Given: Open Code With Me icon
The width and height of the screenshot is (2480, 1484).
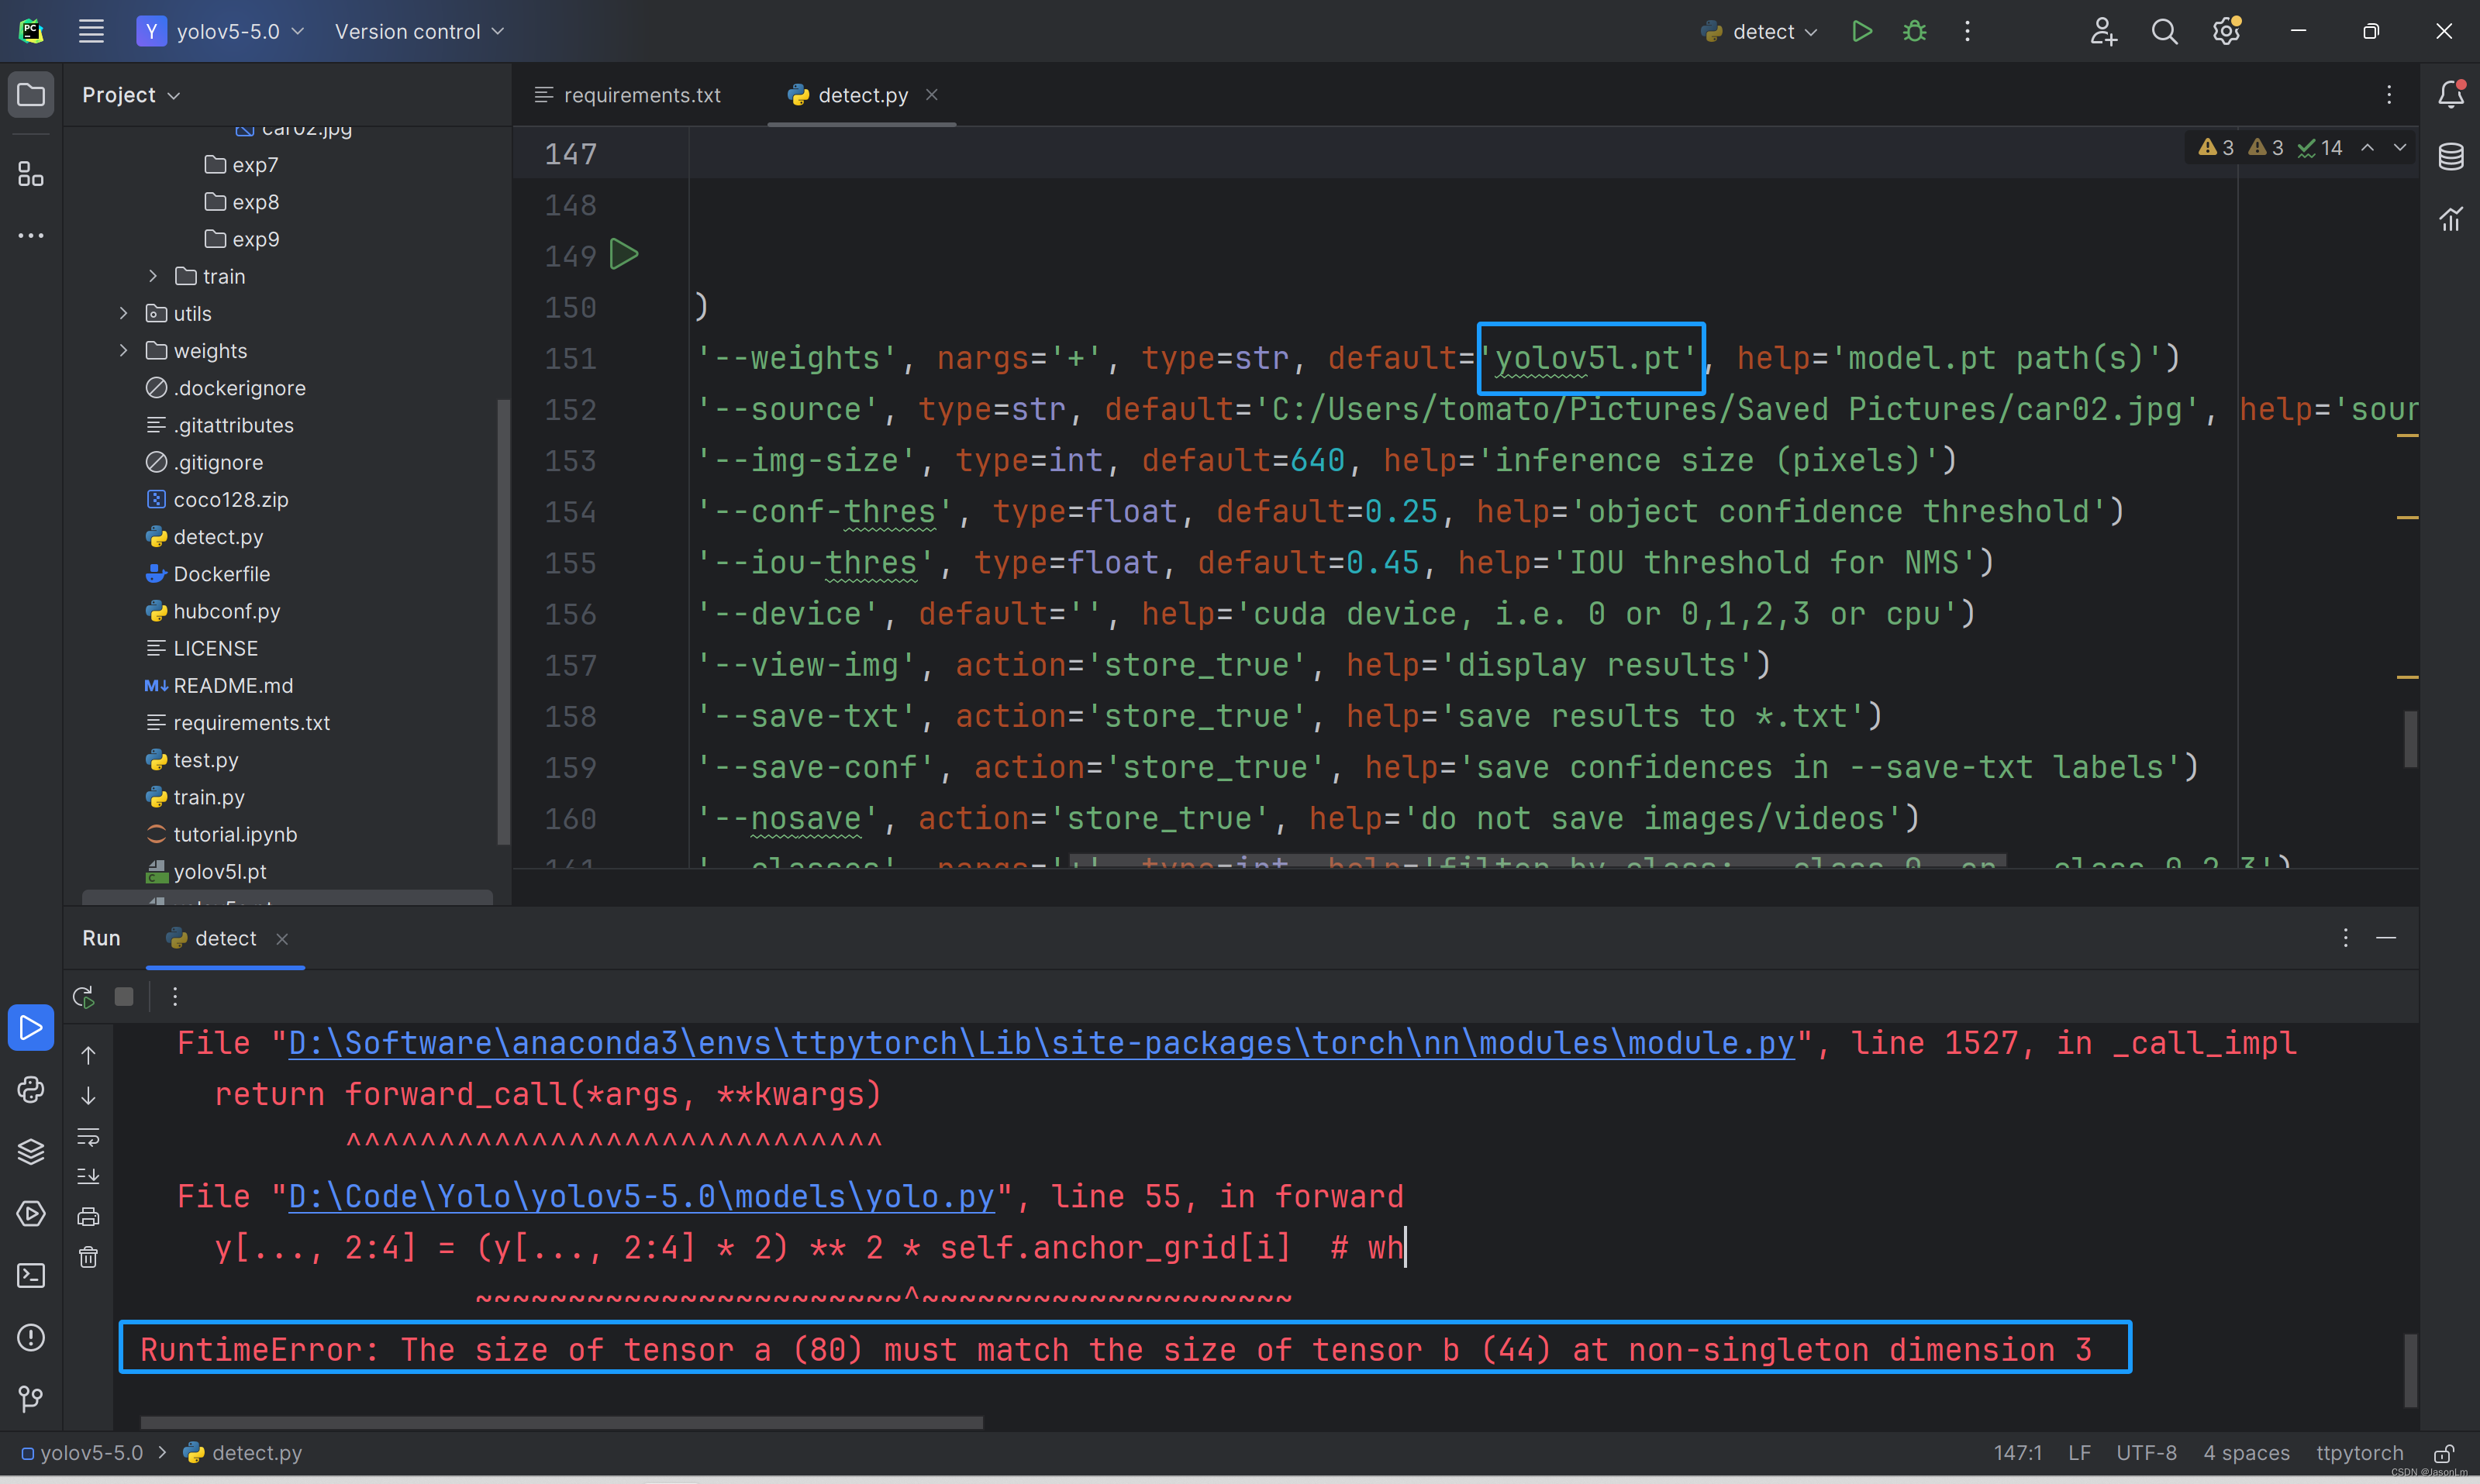Looking at the screenshot, I should coord(2103,31).
